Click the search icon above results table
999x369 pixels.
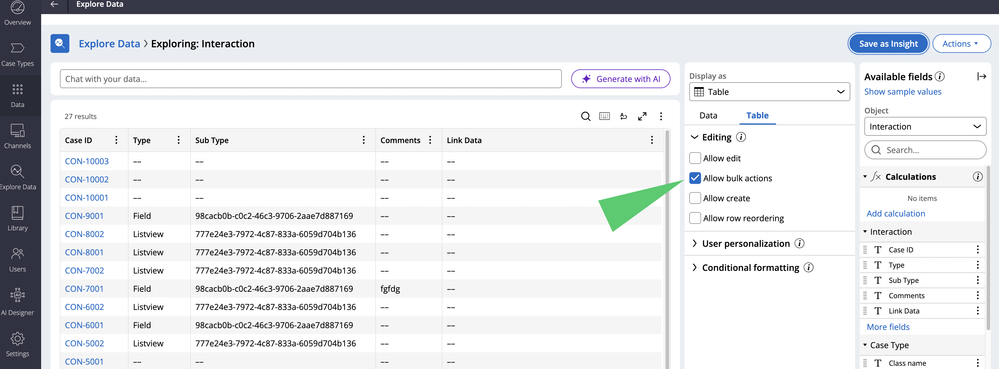pos(586,116)
